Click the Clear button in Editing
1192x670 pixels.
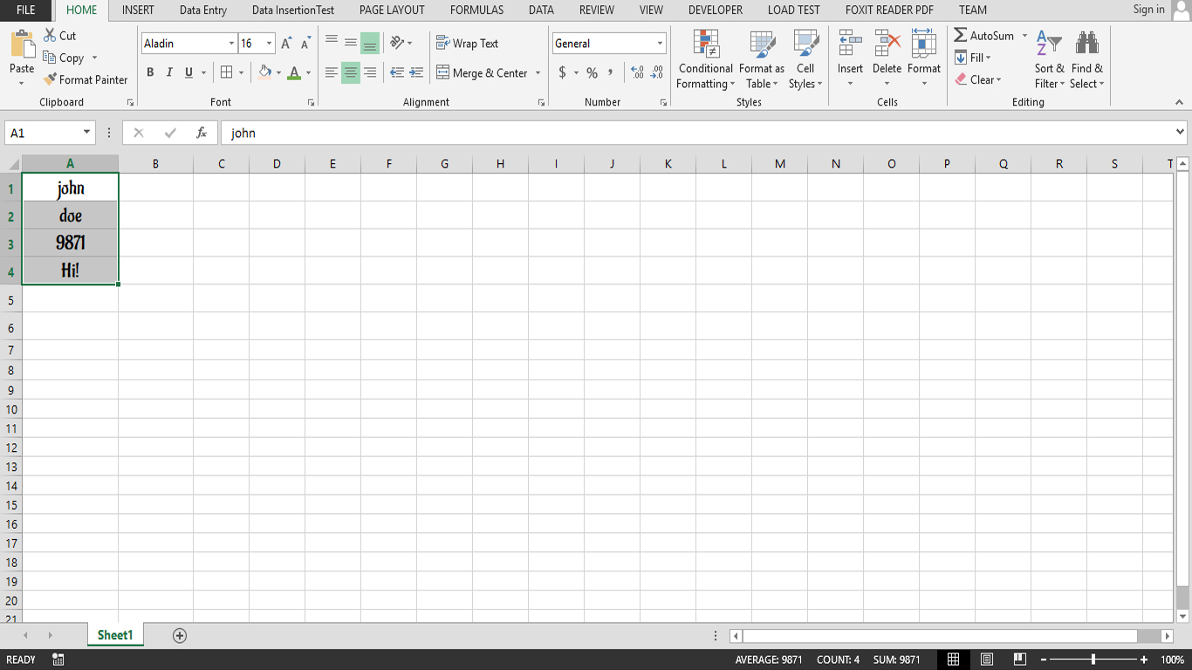(x=978, y=79)
